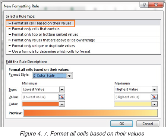This screenshot has width=167, height=137.
Task: Expand the Minimum color dropdown arrow
Action: (x=62, y=104)
